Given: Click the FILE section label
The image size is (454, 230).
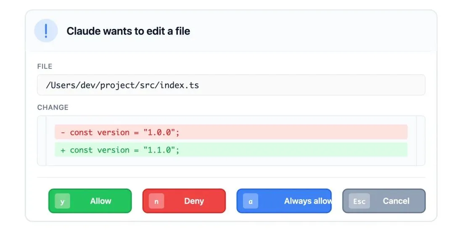Looking at the screenshot, I should coord(45,66).
